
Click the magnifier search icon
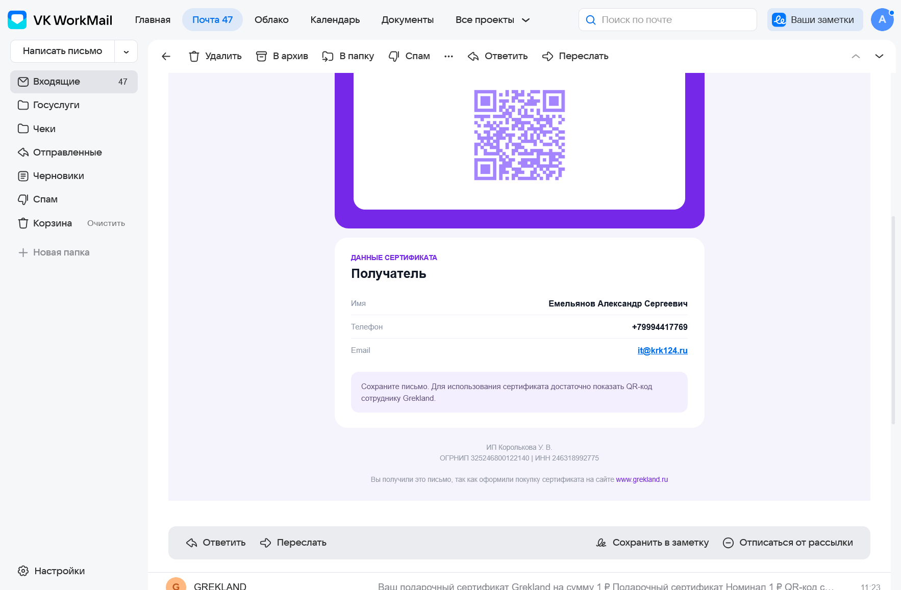pyautogui.click(x=591, y=20)
